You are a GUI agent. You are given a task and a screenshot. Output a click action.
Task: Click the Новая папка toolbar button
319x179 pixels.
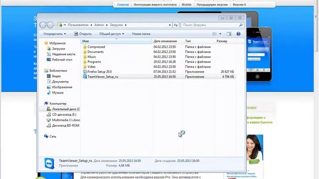point(141,34)
